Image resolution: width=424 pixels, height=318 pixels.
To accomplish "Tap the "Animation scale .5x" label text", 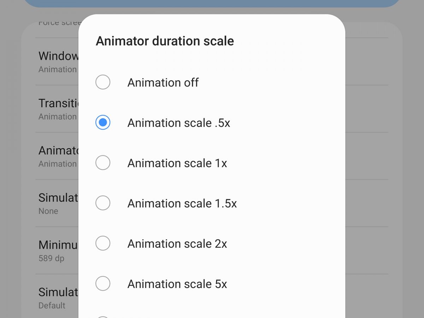I will pos(178,123).
